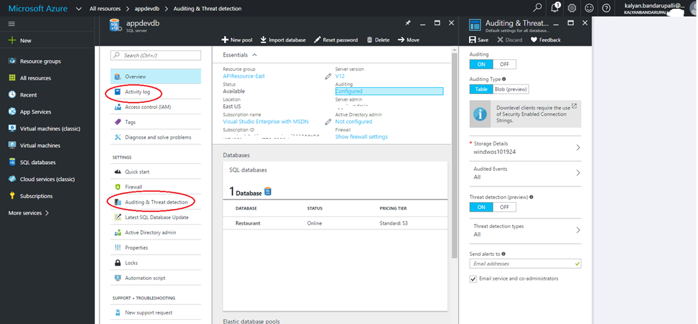Toggle Email service and co-administrators checkbox
698x324 pixels.
point(473,279)
